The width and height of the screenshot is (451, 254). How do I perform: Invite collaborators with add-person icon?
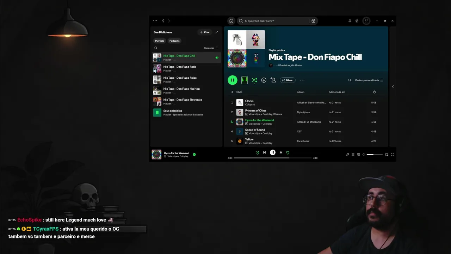pyautogui.click(x=273, y=80)
